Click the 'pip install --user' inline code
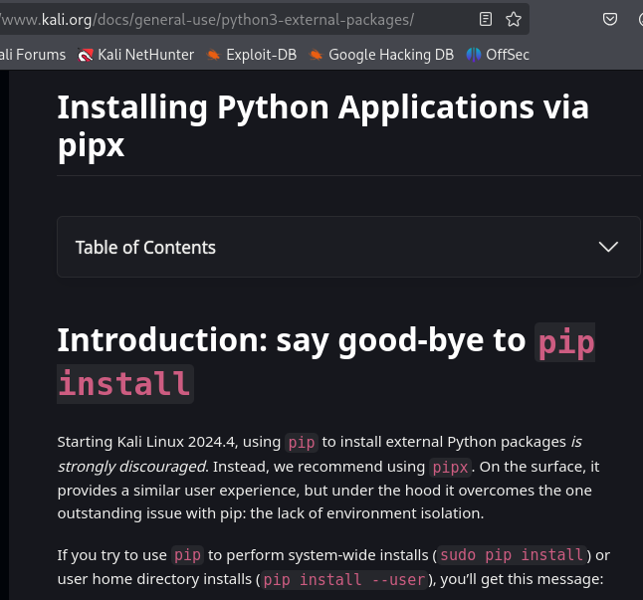This screenshot has height=600, width=643. pyautogui.click(x=343, y=579)
